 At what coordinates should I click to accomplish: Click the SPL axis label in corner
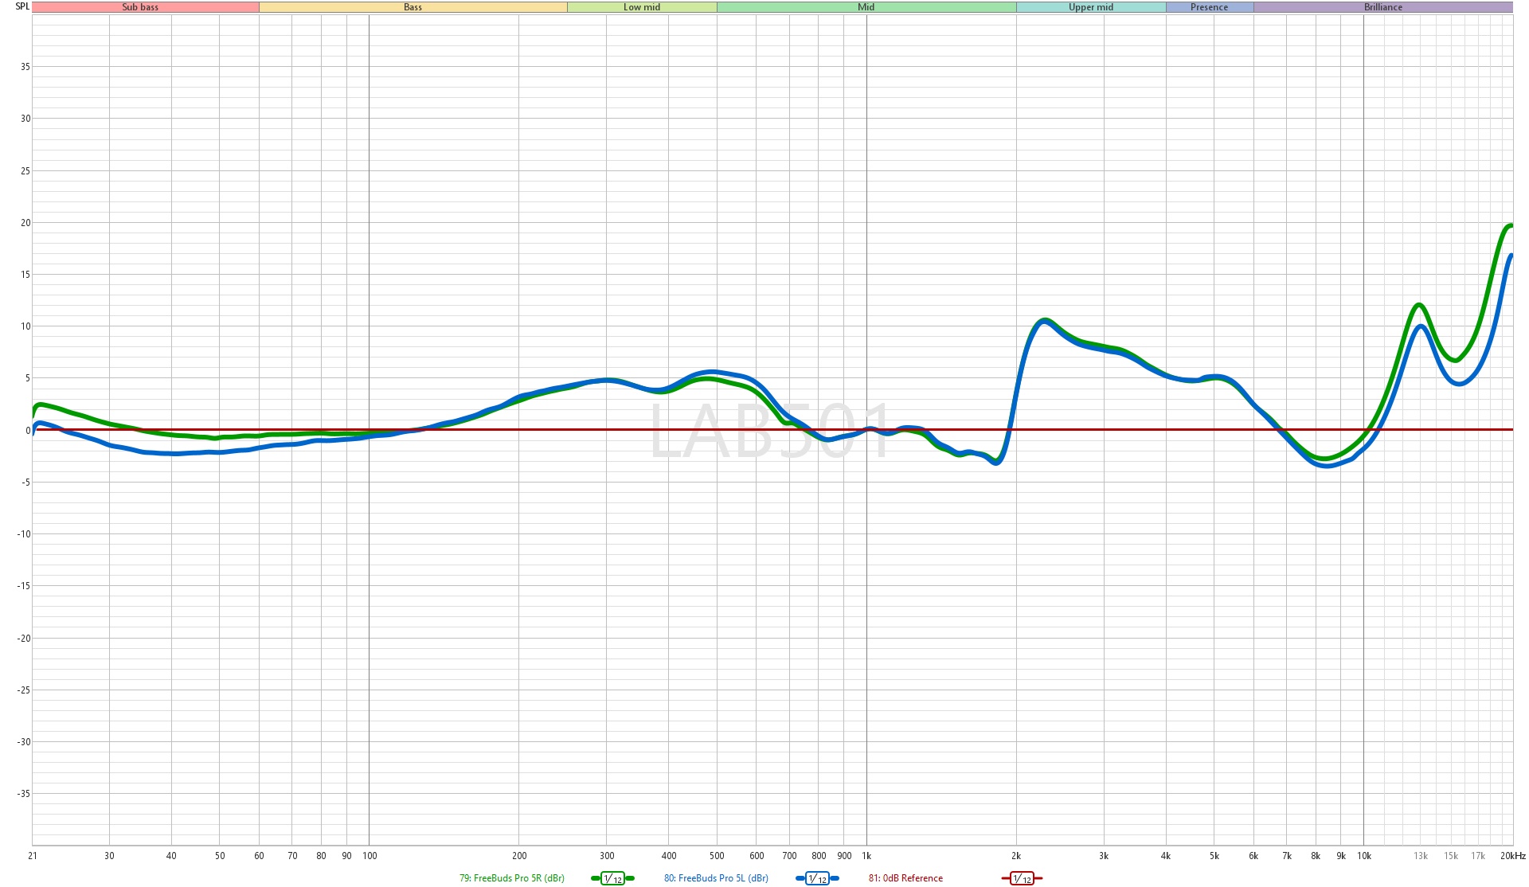click(x=22, y=6)
